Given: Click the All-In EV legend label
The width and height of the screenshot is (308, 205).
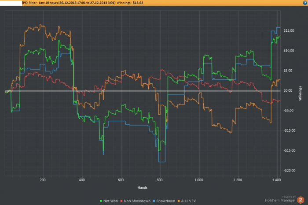Looking at the screenshot, I should [188, 201].
